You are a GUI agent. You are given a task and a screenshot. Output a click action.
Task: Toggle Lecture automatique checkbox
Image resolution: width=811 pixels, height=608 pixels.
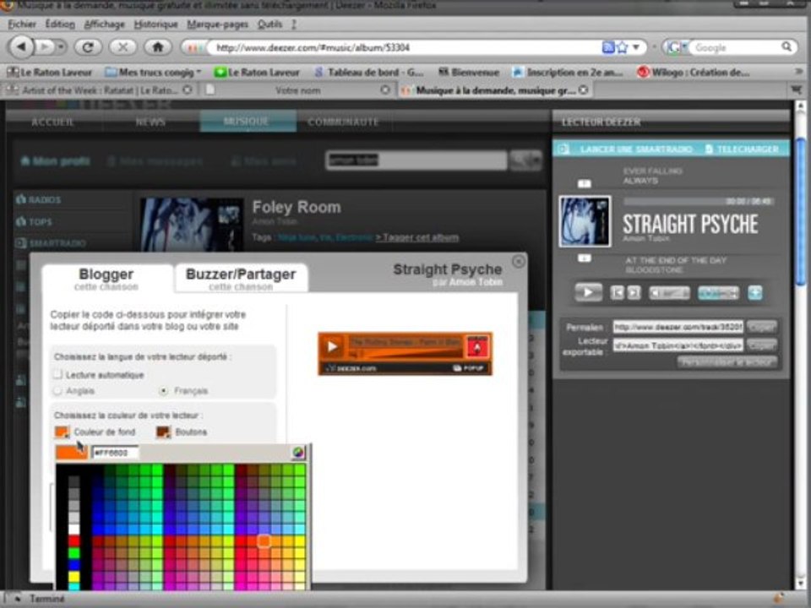(58, 374)
